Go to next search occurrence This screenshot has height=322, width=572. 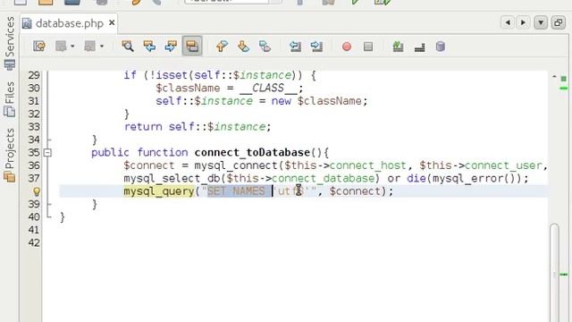171,47
